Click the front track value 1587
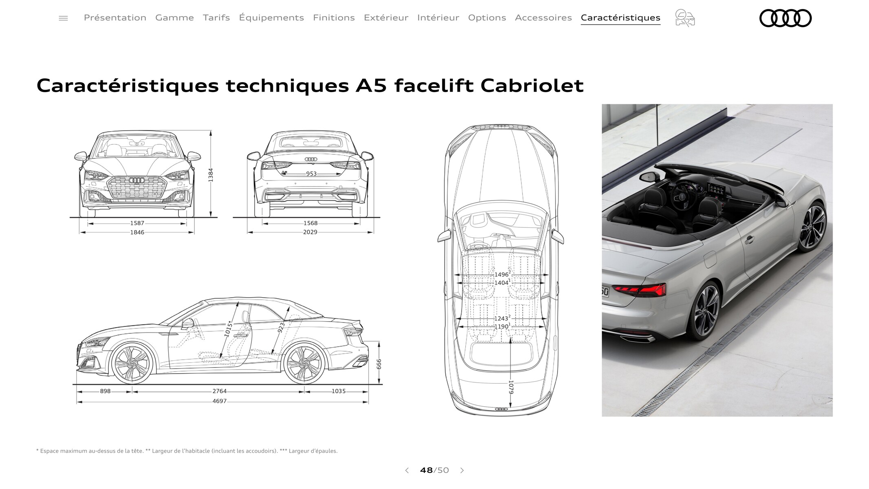Viewport: 869px width, 489px height. [x=137, y=223]
